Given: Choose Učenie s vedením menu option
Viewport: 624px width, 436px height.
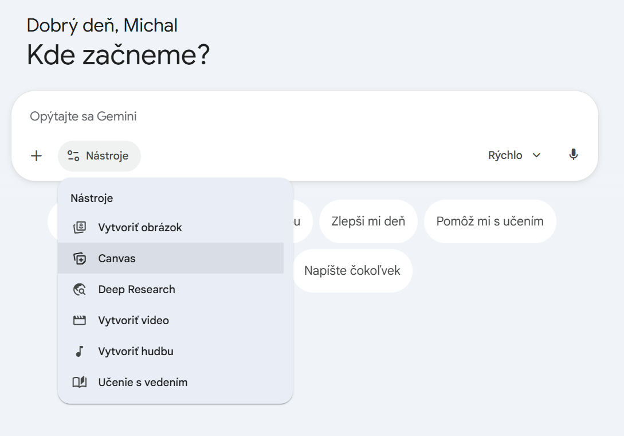Looking at the screenshot, I should point(143,383).
